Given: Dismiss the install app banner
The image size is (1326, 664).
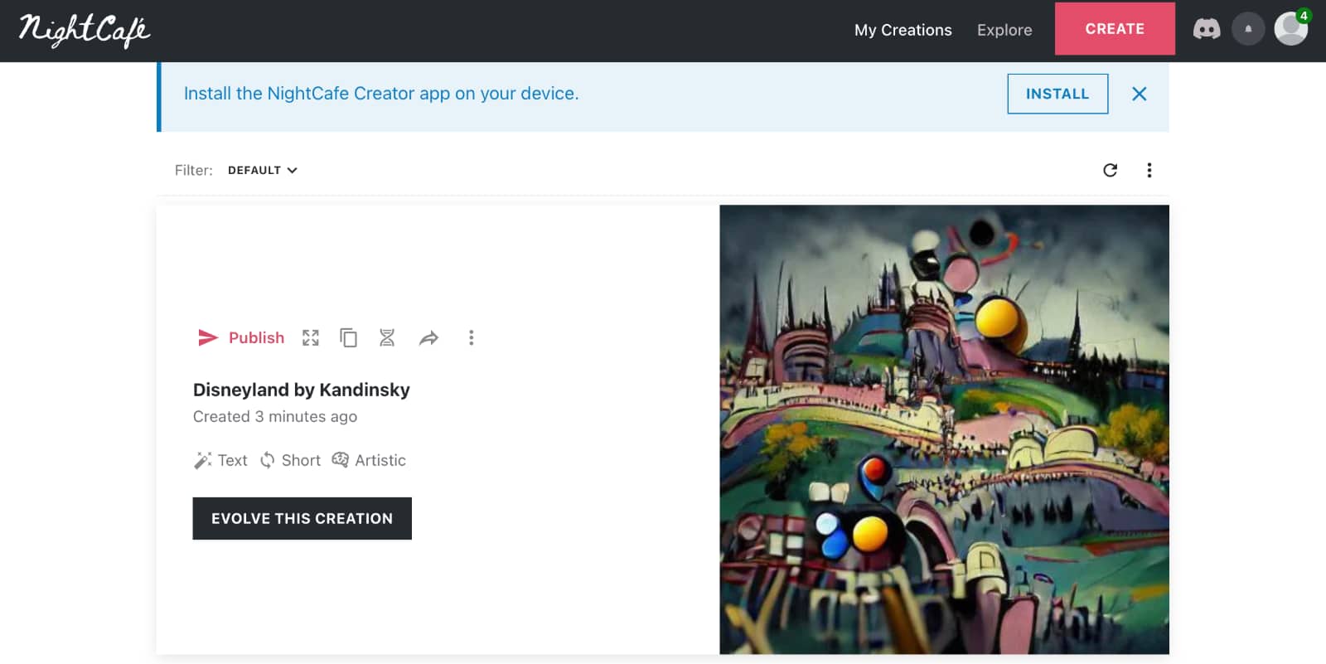Looking at the screenshot, I should (1139, 94).
